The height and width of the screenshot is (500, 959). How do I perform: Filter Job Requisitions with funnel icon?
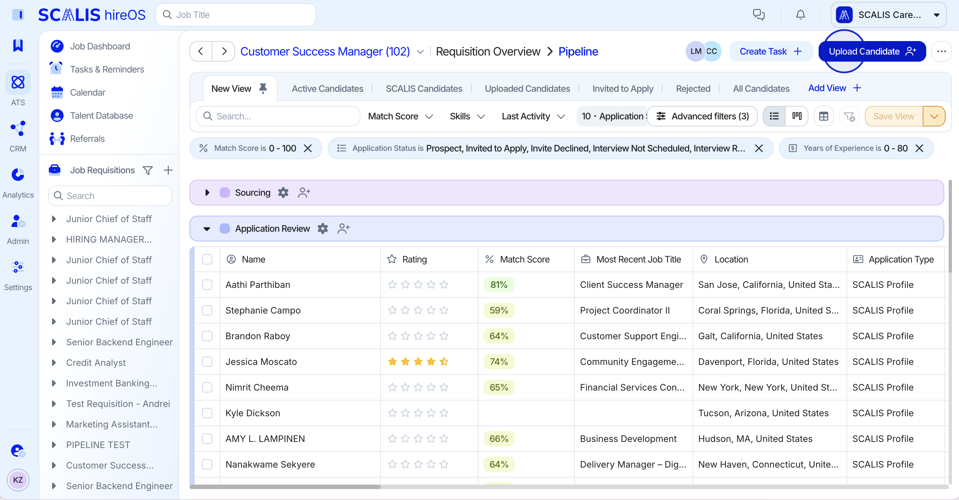[148, 170]
